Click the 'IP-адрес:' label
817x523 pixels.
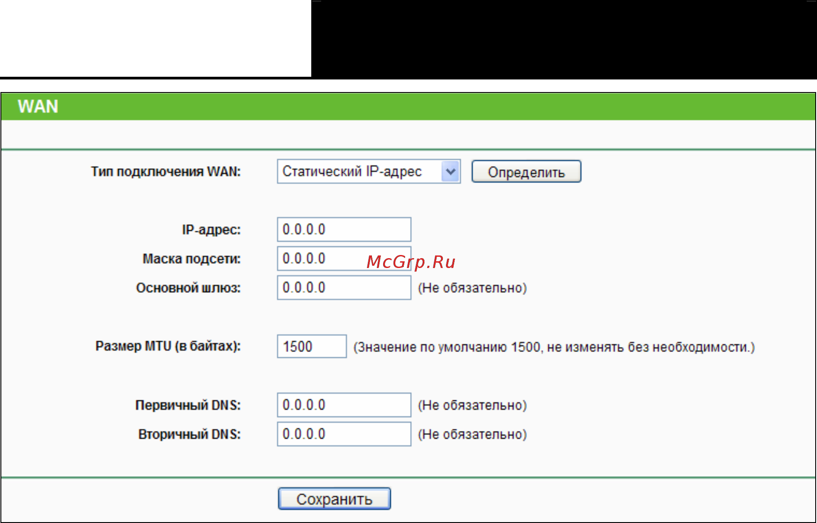pos(211,230)
